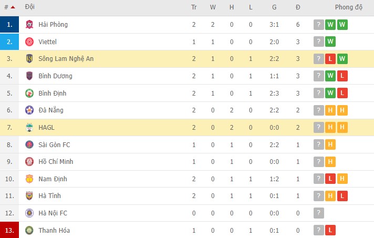Viewport: 374px width, 238px height.
Task: Click Sông Lam Nghệ An's red L form badge
Action: point(330,59)
